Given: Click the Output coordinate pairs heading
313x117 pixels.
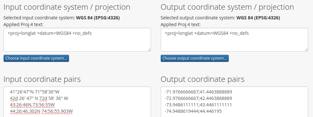Looking at the screenshot, I should pyautogui.click(x=203, y=79).
